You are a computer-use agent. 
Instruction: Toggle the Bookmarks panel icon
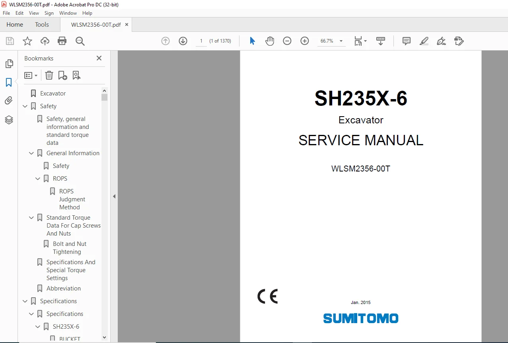point(9,82)
